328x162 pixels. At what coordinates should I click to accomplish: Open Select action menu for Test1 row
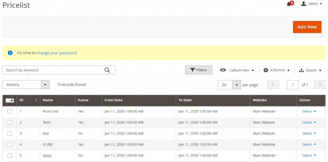(309, 122)
